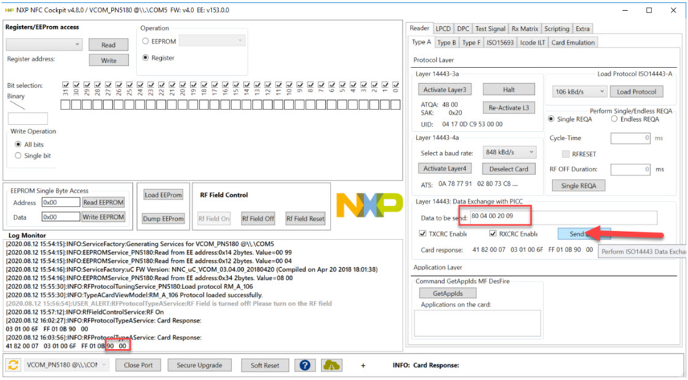The height and width of the screenshot is (380, 688).
Task: Click the NXP NFC Cockpit title bar icon
Action: click(9, 10)
